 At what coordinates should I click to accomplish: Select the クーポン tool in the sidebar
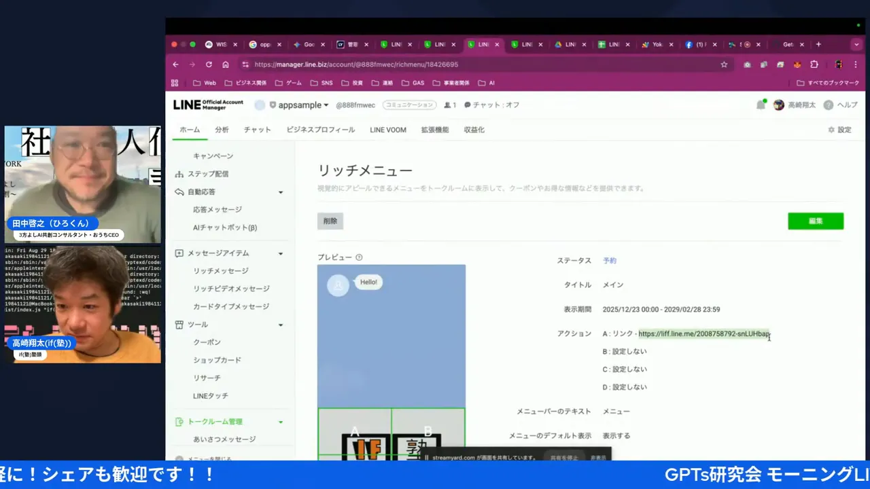pyautogui.click(x=206, y=342)
